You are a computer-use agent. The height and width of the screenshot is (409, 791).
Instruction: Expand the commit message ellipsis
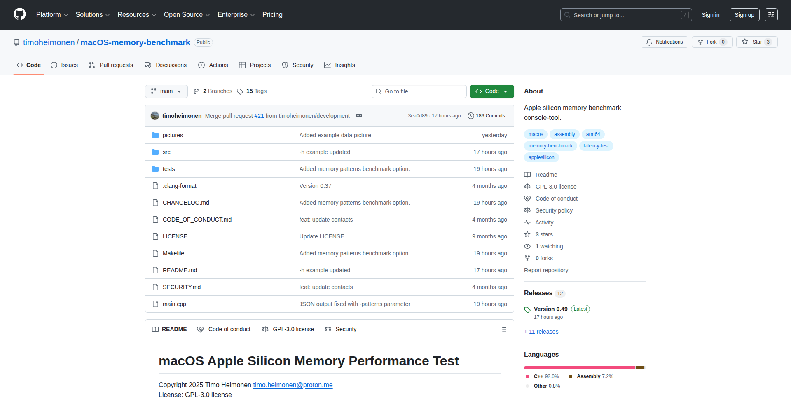[359, 116]
